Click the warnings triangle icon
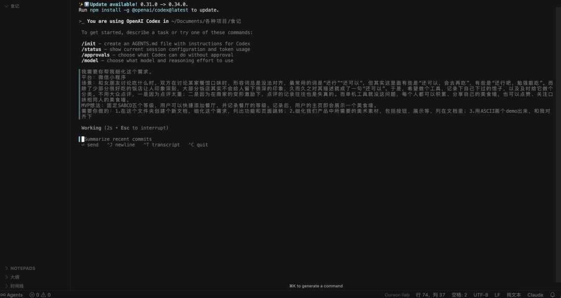The image size is (561, 298). point(44,295)
